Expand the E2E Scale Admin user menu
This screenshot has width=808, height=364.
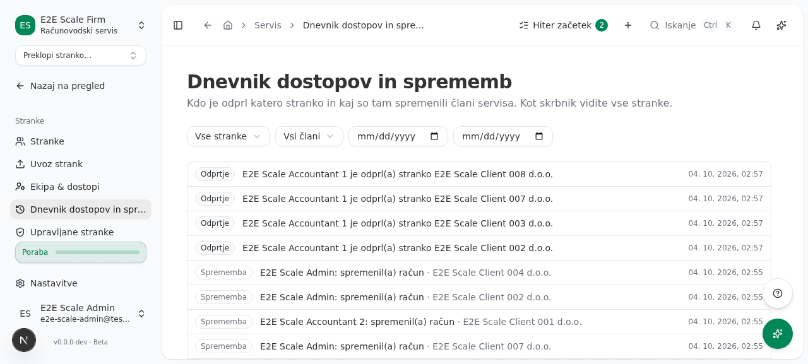click(x=81, y=314)
